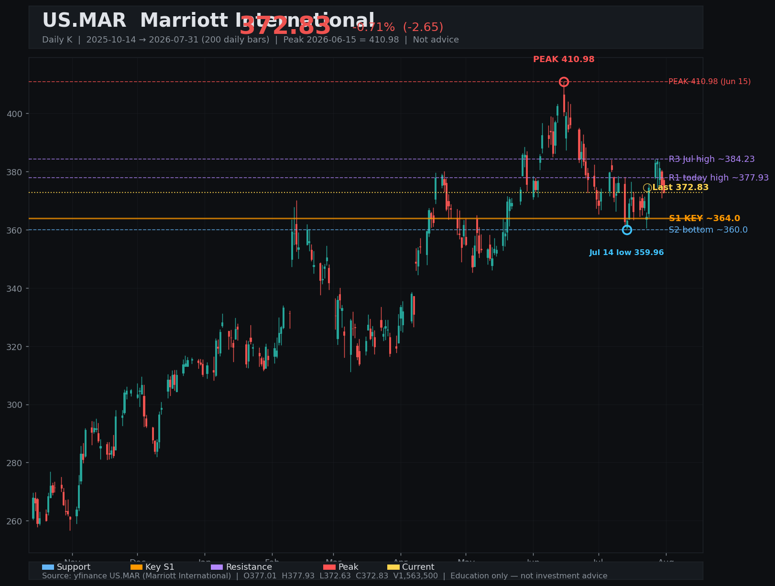Click the blue Support legend swatch

pyautogui.click(x=48, y=567)
